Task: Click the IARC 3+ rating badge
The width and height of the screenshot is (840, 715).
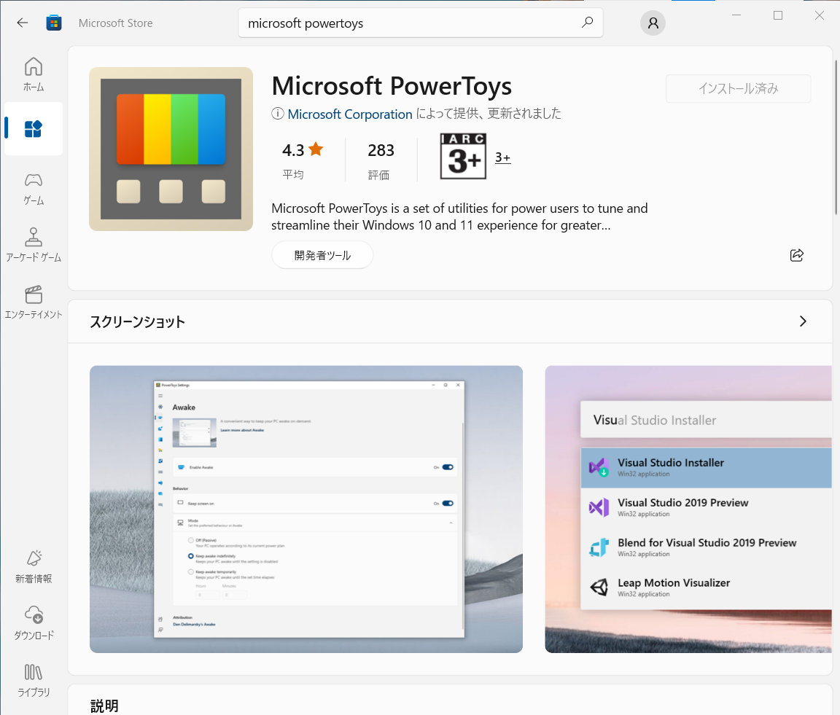Action: pyautogui.click(x=463, y=157)
